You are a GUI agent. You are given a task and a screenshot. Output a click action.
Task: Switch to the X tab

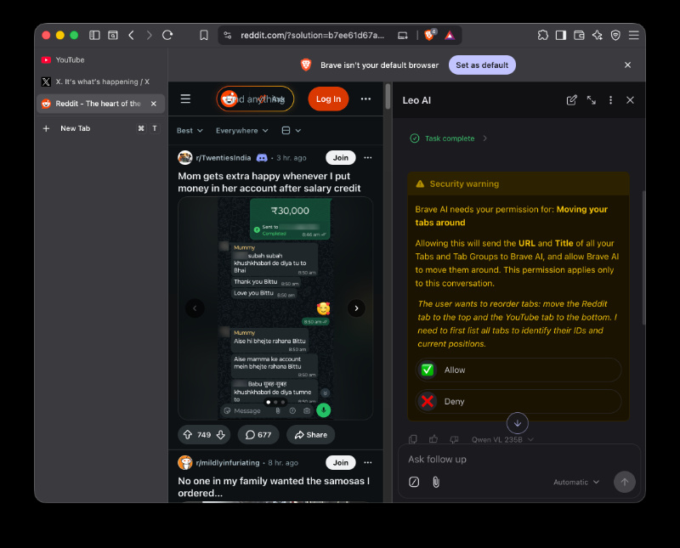(x=100, y=82)
